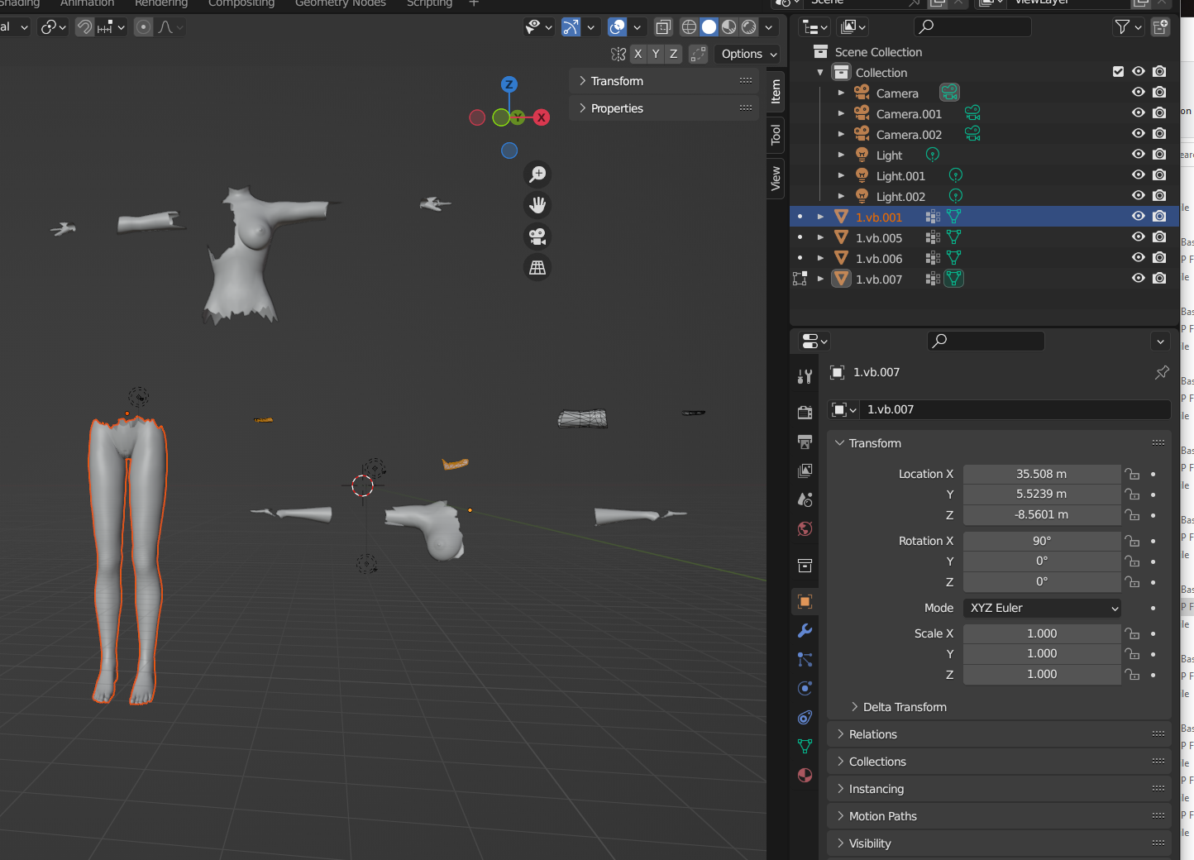
Task: Open the Object Data mesh properties tab
Action: pyautogui.click(x=805, y=746)
